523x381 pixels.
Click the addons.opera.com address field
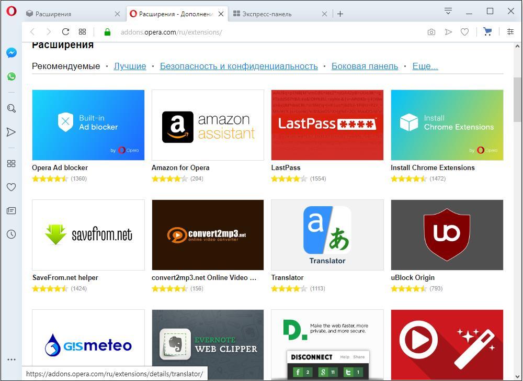coord(261,32)
